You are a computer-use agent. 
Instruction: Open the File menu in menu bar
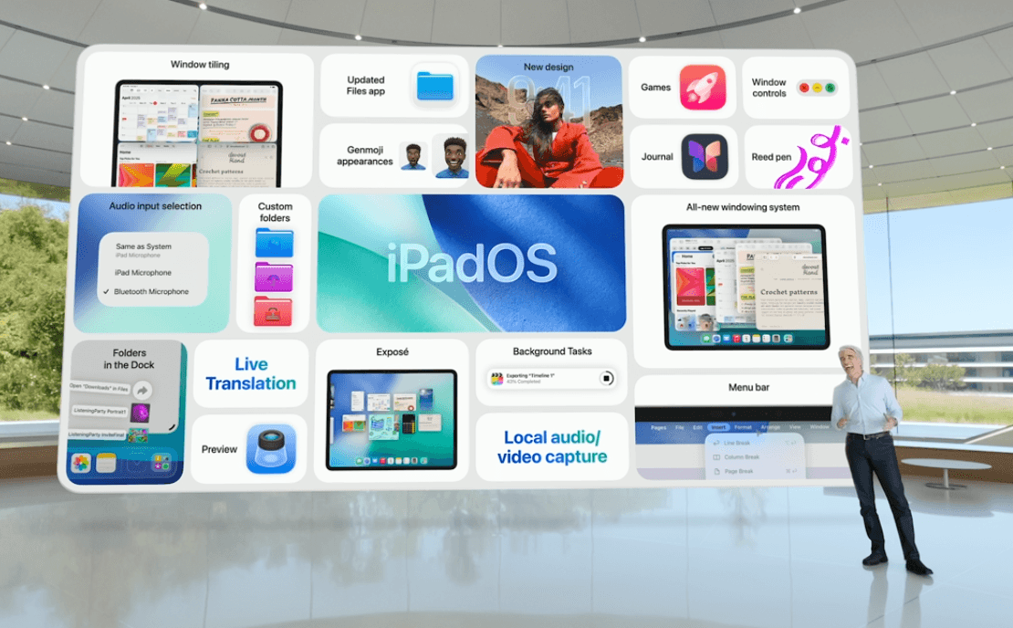pos(680,428)
